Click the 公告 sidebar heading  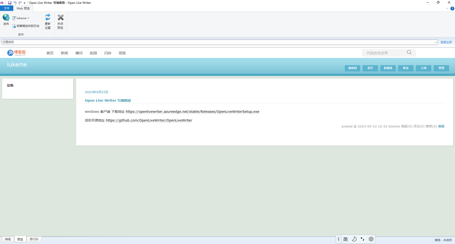point(10,86)
